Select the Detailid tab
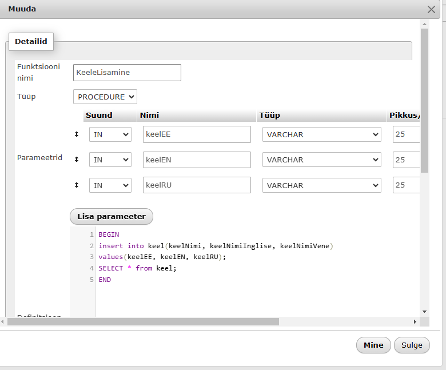Image resolution: width=446 pixels, height=370 pixels. 31,42
